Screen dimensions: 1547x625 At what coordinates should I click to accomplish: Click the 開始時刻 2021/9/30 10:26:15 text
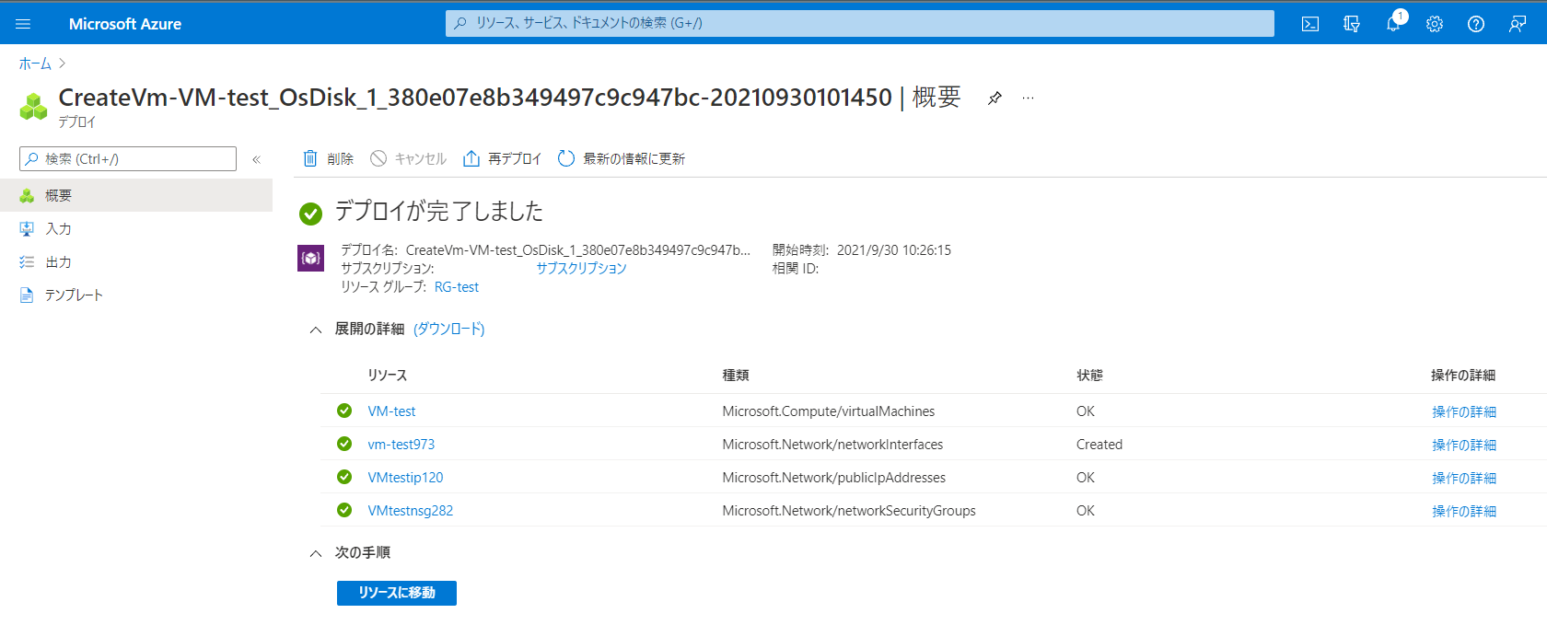click(862, 250)
